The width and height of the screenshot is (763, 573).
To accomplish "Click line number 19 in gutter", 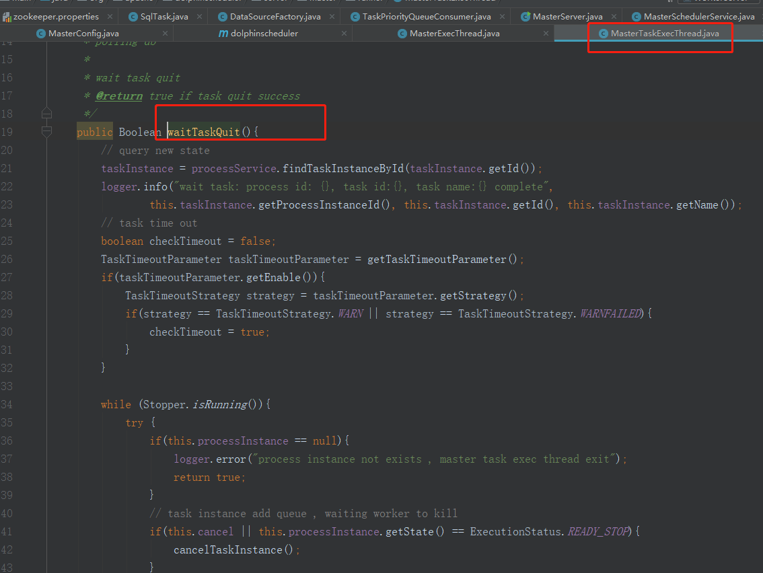I will pos(7,132).
